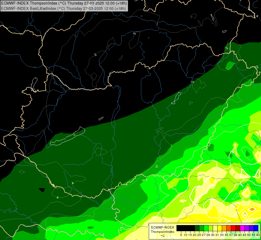Click the ThompsonIndex label in the legend
This screenshot has height=240, width=261.
[162, 232]
